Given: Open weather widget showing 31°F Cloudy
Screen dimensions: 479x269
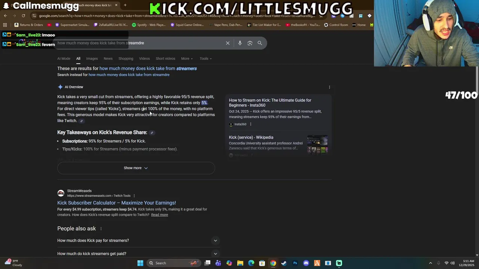Looking at the screenshot, I should pos(14,263).
